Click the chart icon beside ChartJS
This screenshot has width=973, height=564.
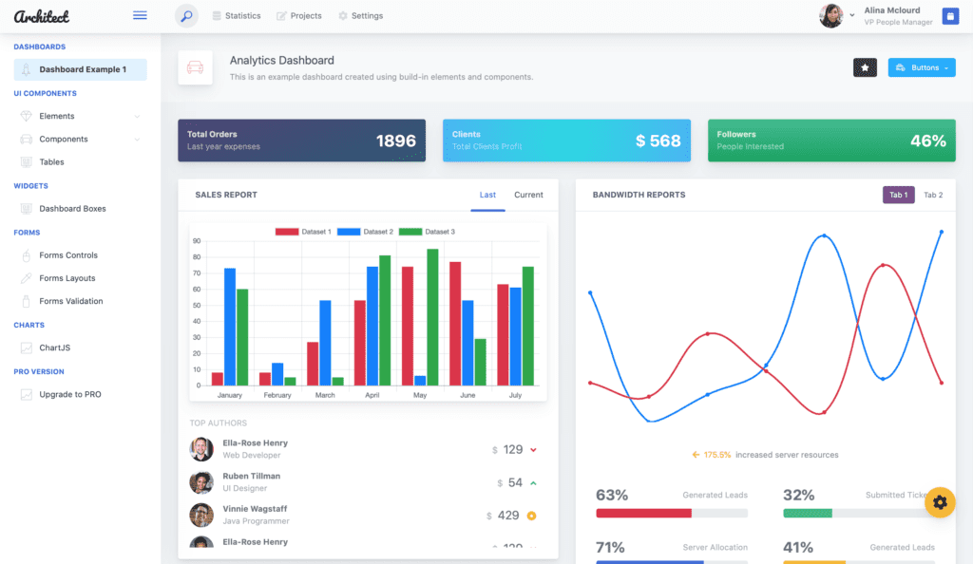click(26, 348)
